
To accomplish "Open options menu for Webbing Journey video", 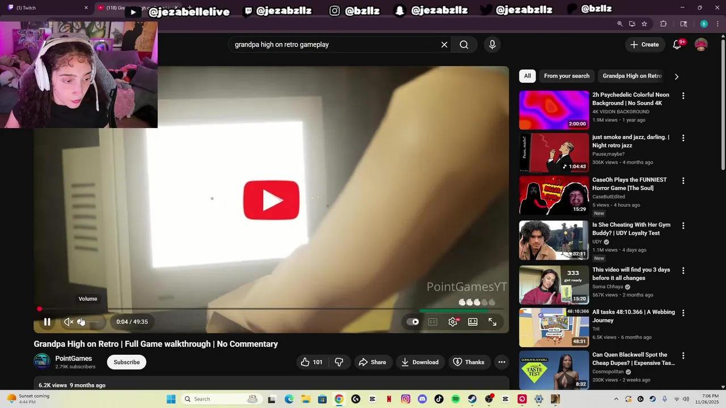I will (x=683, y=313).
